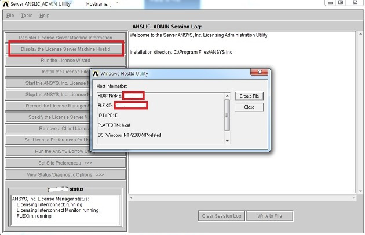The height and width of the screenshot is (235, 365).
Task: Stop the ANSYS, Inc. License Manager
Action: click(x=48, y=95)
